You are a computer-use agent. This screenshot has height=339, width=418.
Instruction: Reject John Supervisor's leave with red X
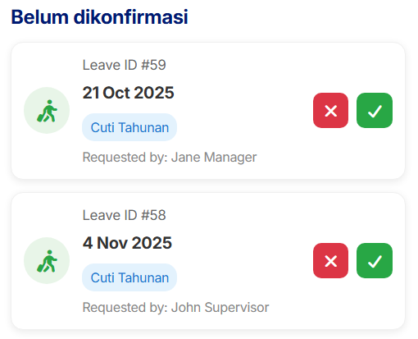330,260
